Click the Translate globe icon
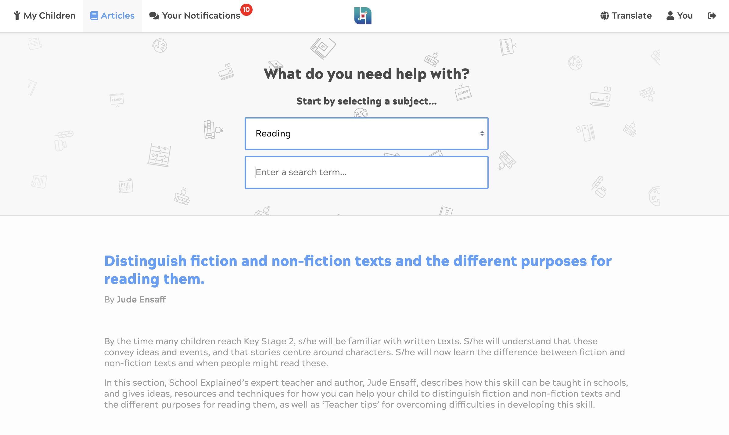Image resolution: width=729 pixels, height=435 pixels. 605,16
